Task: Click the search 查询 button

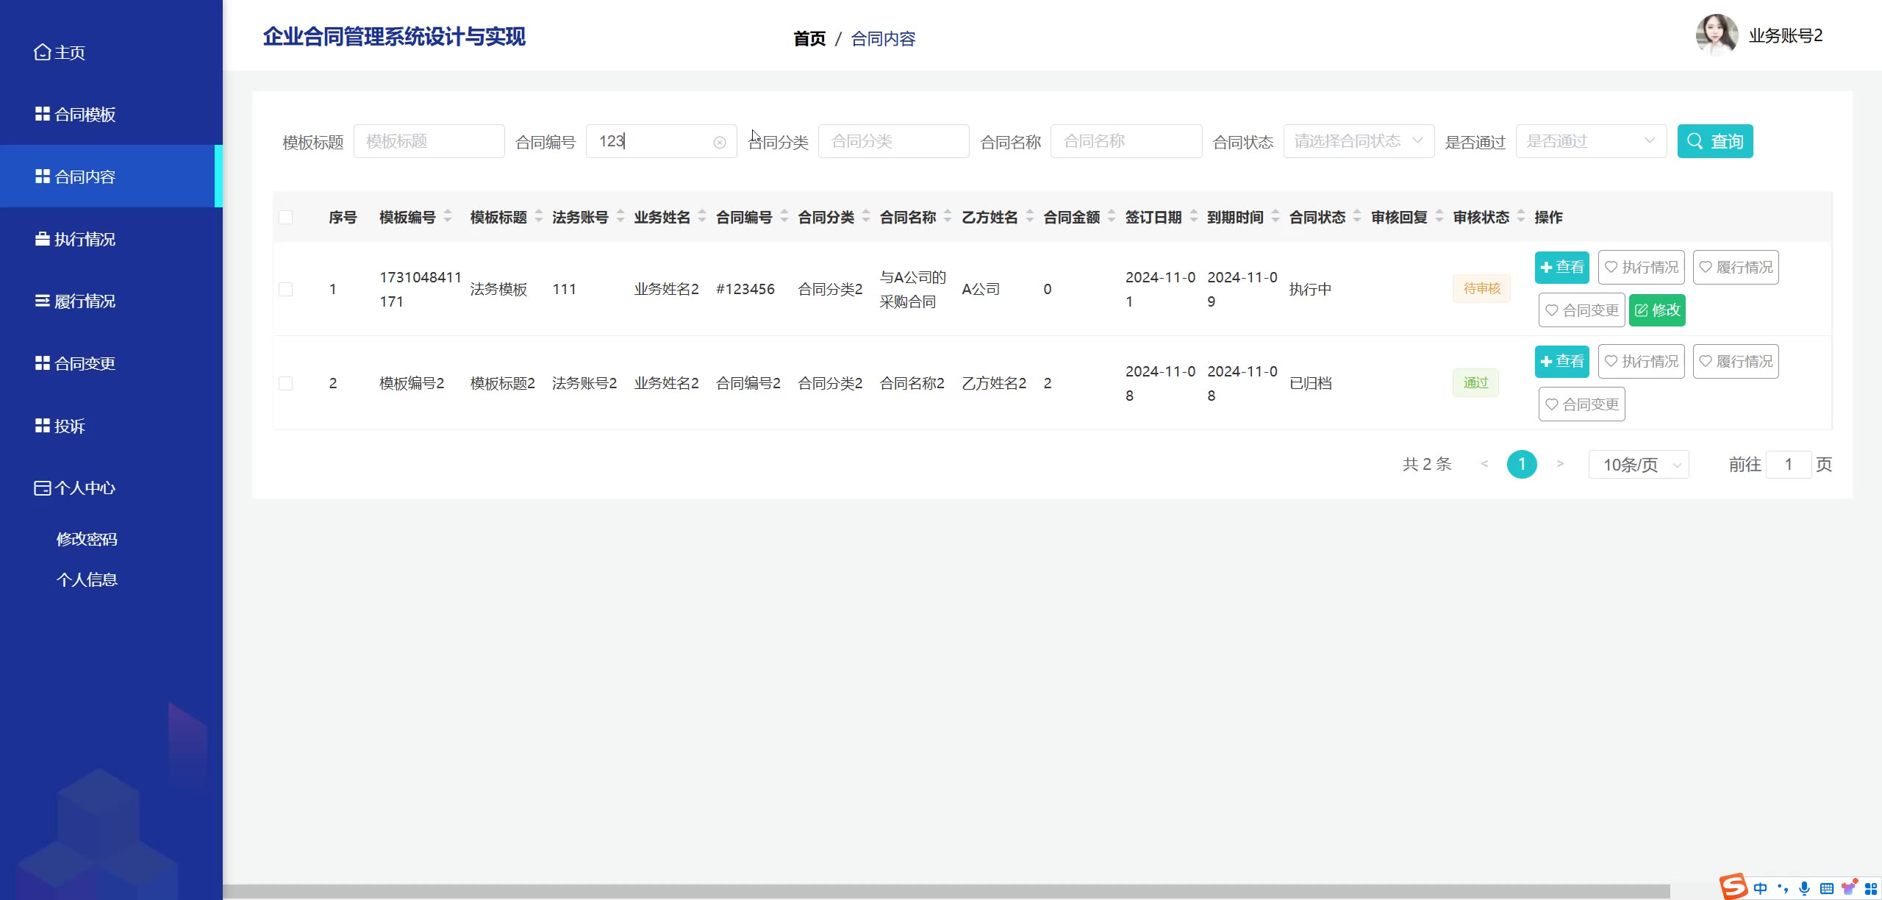Action: (x=1714, y=141)
